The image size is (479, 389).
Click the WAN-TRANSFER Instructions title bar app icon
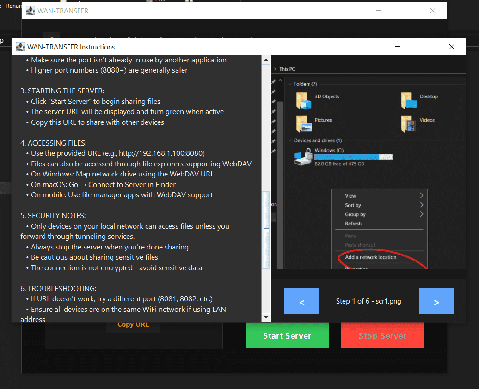coord(20,47)
